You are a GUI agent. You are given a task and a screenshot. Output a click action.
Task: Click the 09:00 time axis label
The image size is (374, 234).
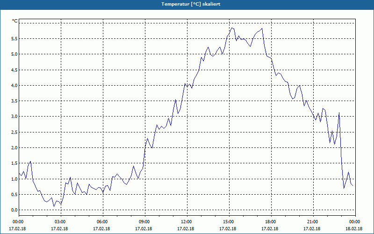(x=145, y=222)
